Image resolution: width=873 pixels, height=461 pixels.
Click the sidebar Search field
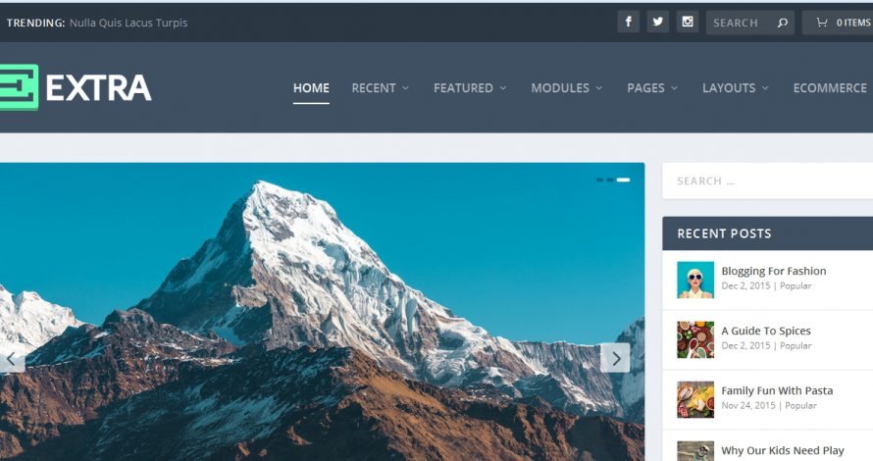(768, 180)
